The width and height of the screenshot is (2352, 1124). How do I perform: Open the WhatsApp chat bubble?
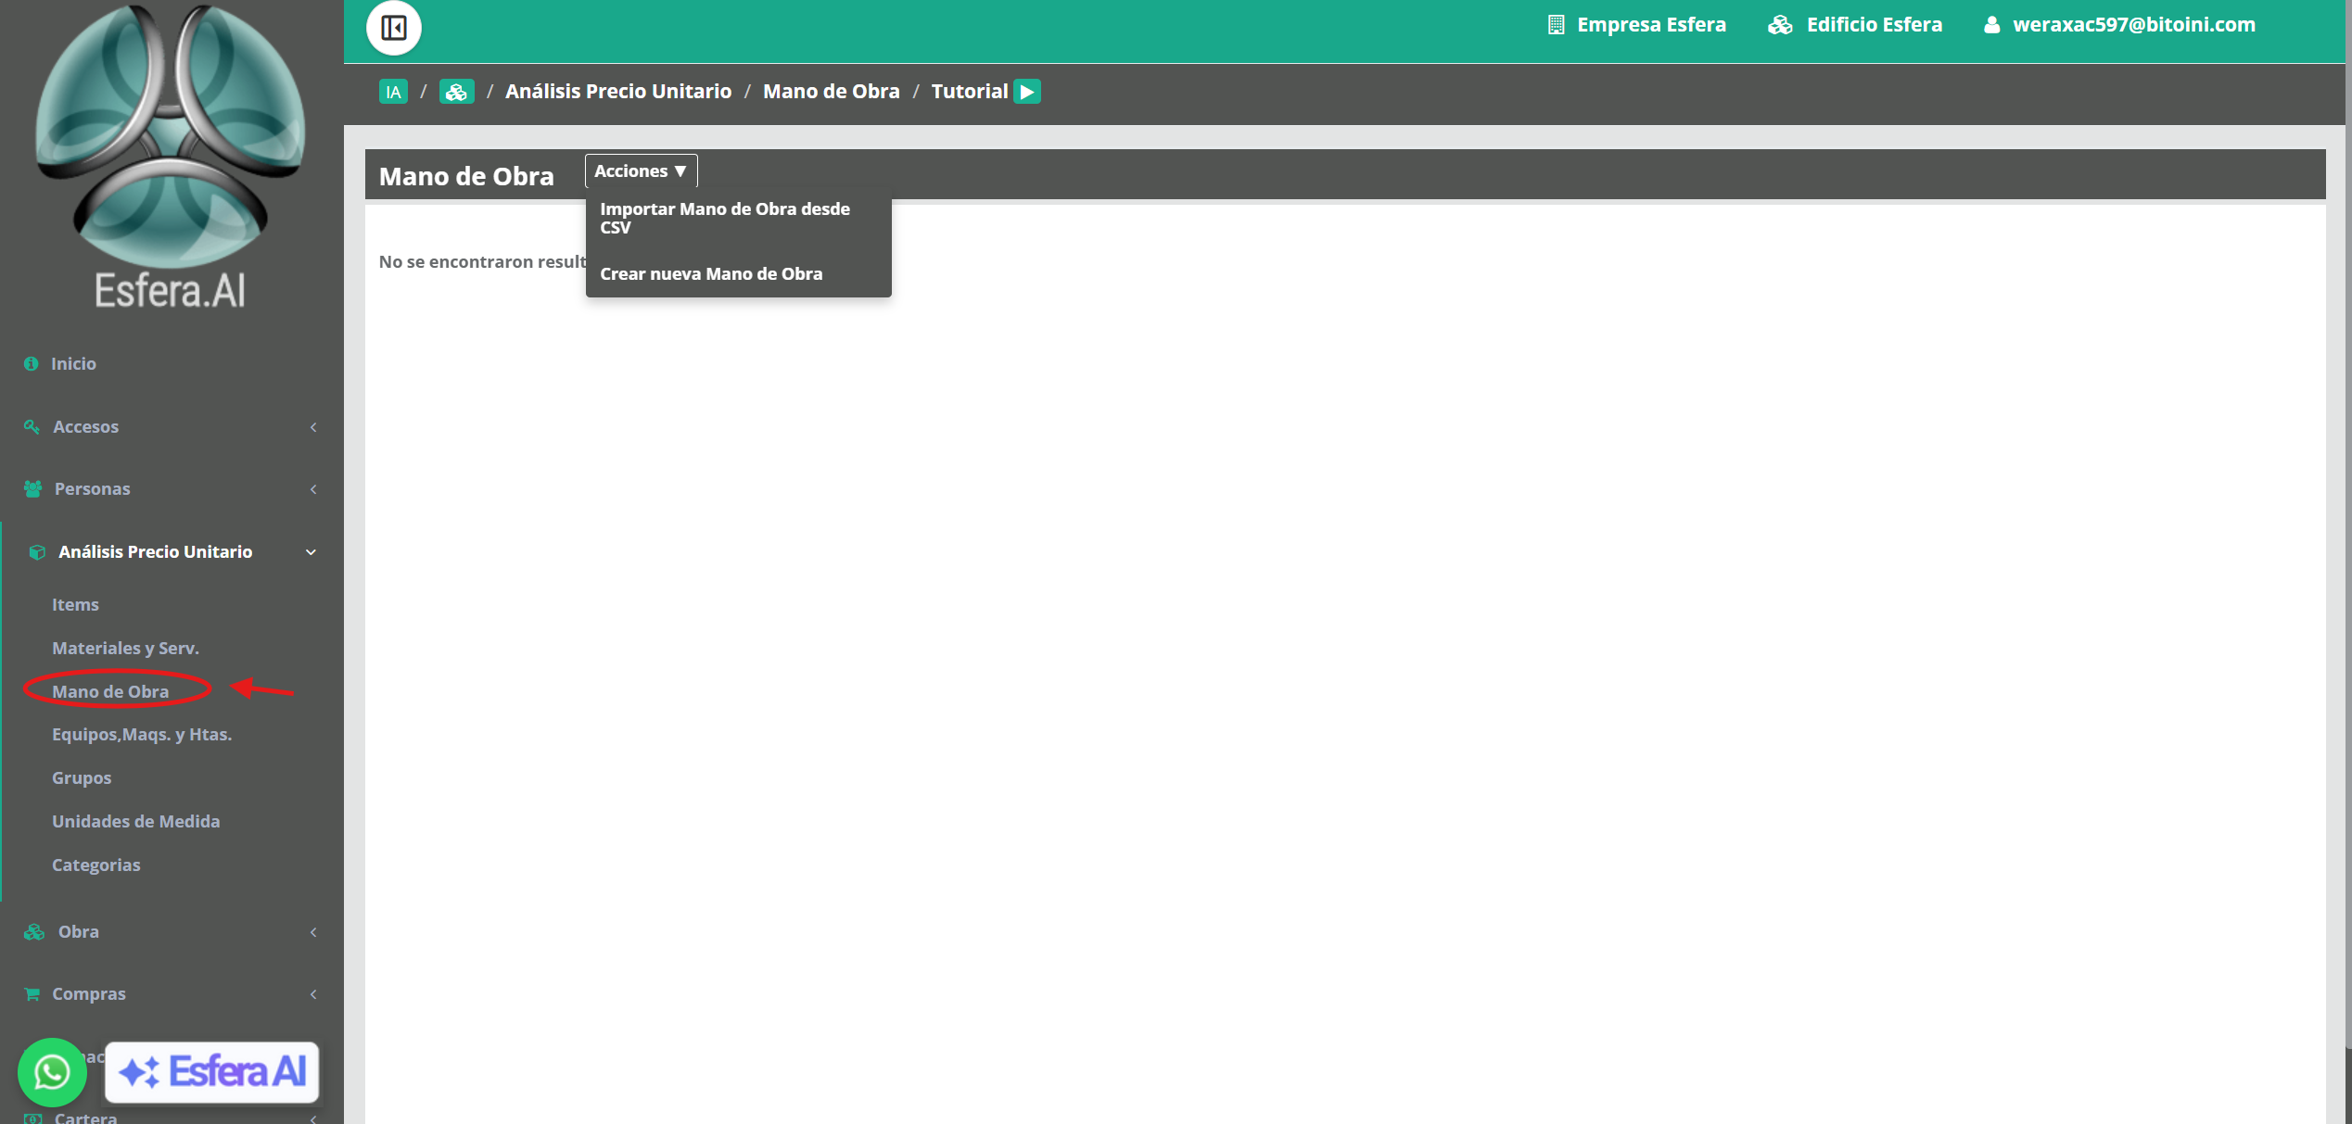pyautogui.click(x=52, y=1072)
